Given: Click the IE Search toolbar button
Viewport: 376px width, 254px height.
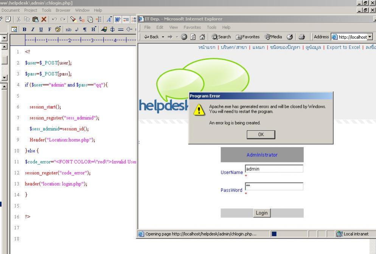Looking at the screenshot, I should [x=221, y=37].
